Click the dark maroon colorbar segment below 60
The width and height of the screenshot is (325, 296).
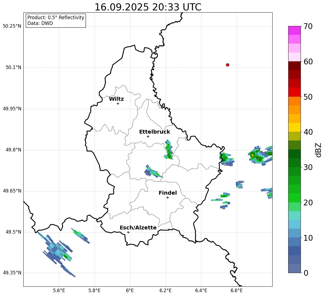point(295,66)
